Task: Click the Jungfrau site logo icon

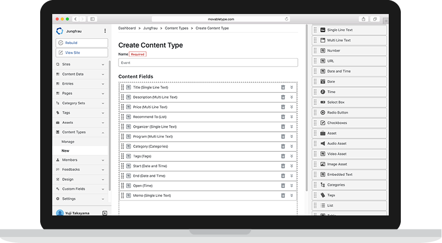Action: pos(59,31)
